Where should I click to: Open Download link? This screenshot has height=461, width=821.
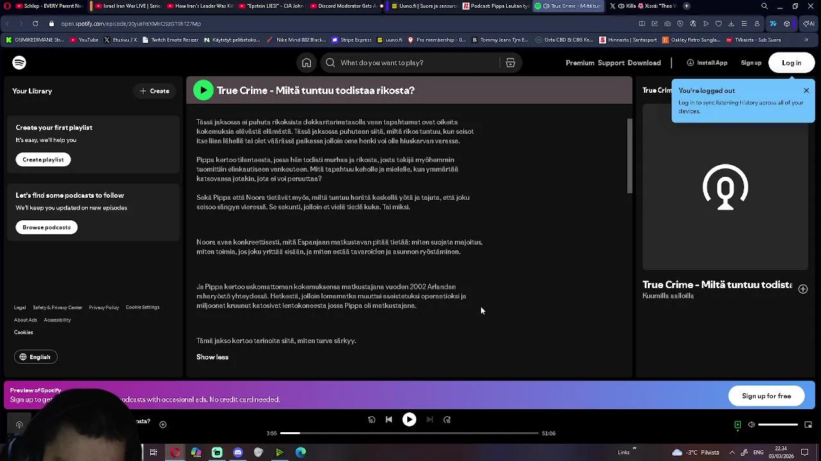tap(644, 63)
